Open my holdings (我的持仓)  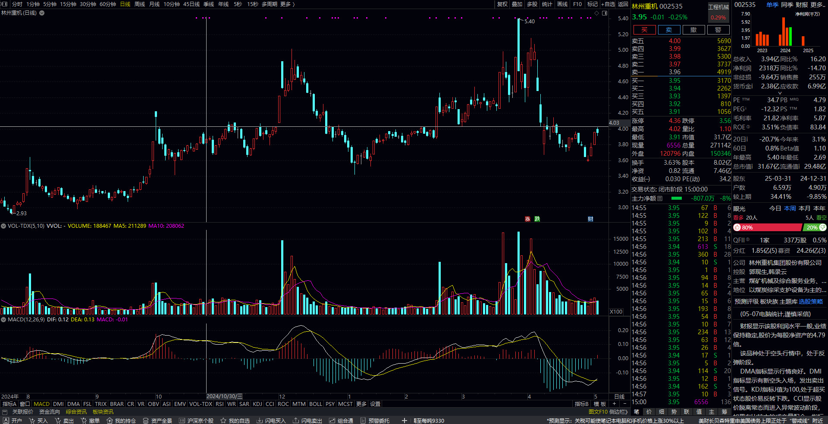coord(121,421)
